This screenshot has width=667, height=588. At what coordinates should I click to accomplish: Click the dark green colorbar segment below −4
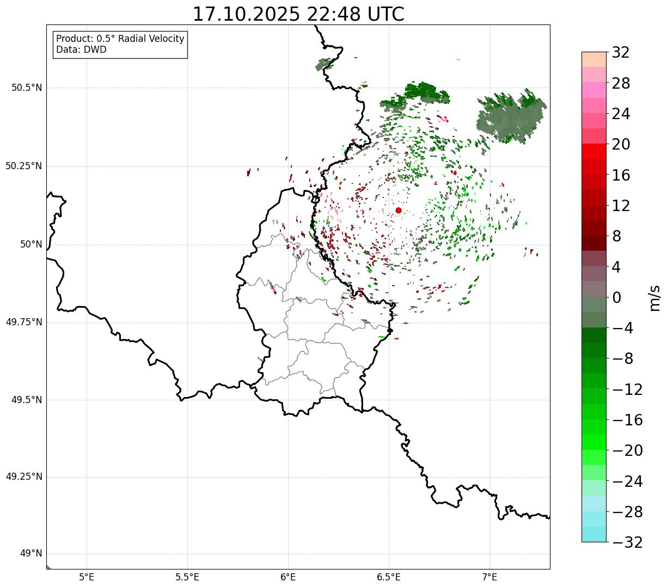(x=593, y=335)
